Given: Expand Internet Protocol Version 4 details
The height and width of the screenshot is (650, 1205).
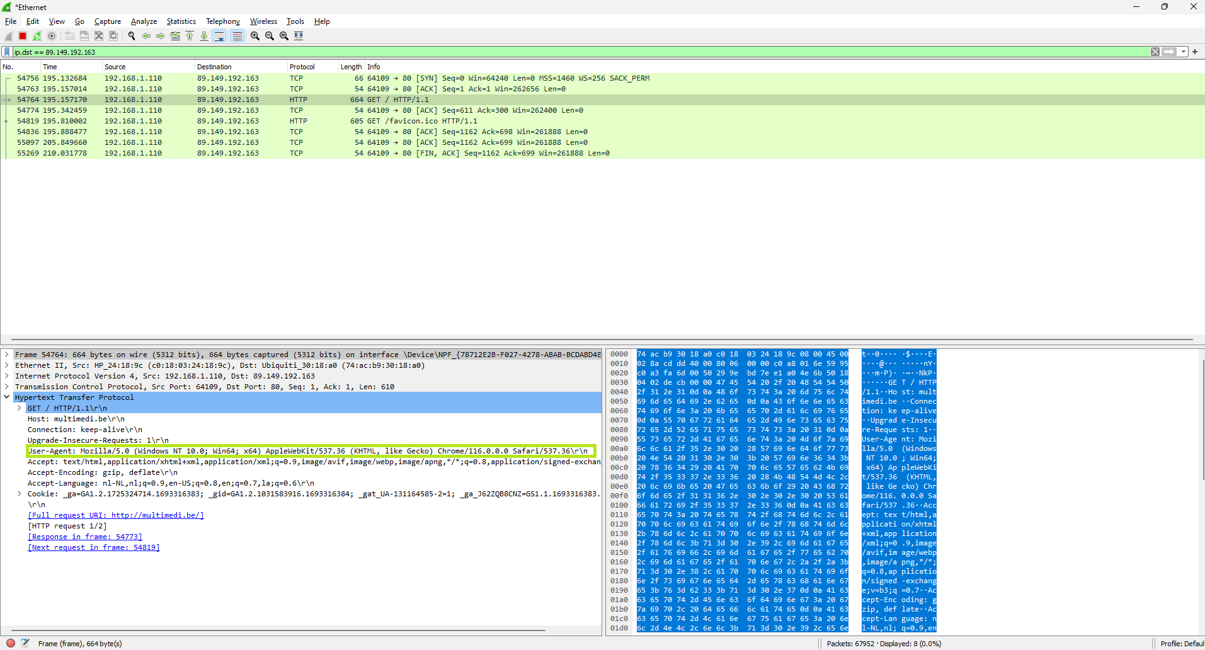Looking at the screenshot, I should click(x=7, y=376).
